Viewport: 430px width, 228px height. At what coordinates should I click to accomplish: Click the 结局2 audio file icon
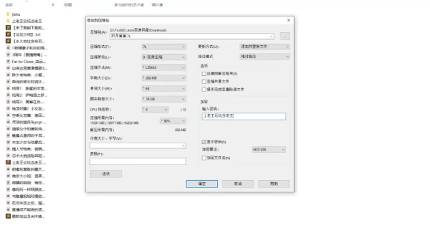click(8, 95)
